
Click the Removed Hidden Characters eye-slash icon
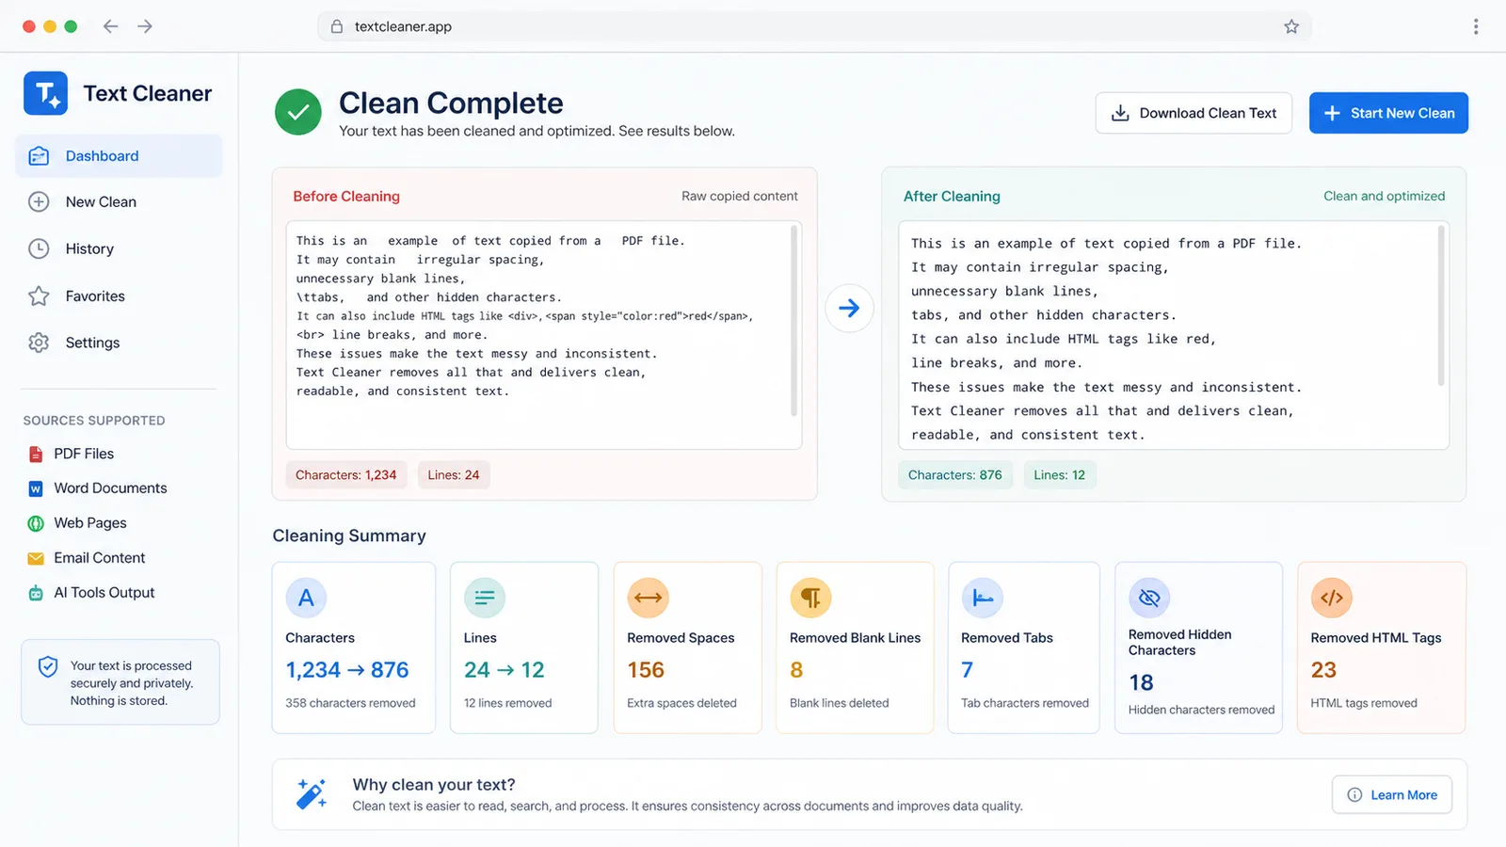(1149, 598)
